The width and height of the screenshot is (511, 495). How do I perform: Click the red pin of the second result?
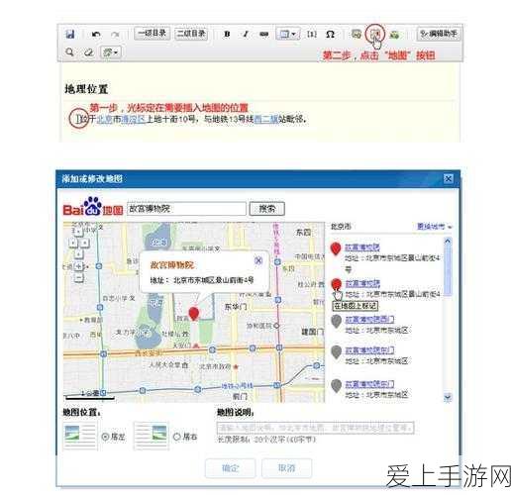point(336,284)
